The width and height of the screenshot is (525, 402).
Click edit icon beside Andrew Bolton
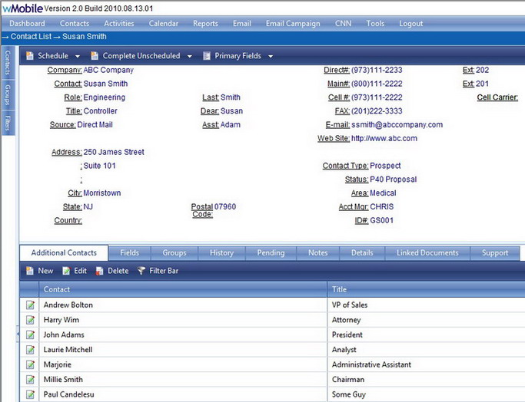click(30, 305)
